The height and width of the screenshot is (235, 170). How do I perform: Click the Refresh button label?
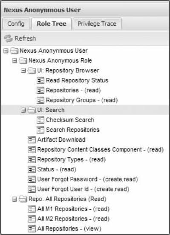(25, 39)
